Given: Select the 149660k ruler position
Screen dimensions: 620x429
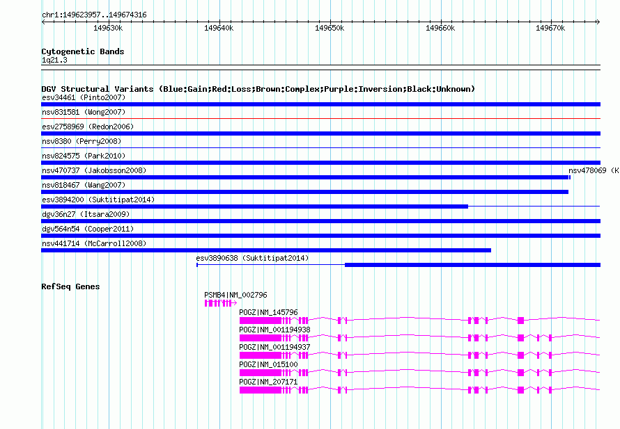Looking at the screenshot, I should coord(440,29).
